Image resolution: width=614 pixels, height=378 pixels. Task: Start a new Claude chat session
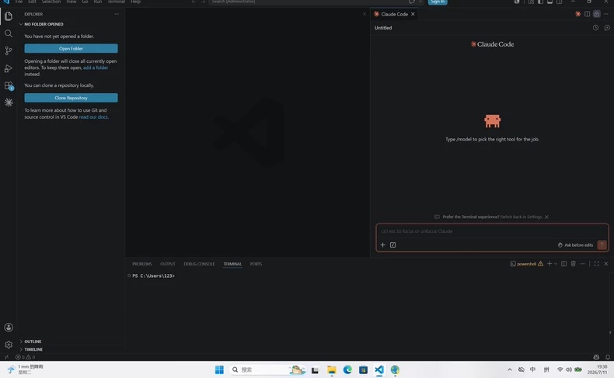click(x=607, y=28)
